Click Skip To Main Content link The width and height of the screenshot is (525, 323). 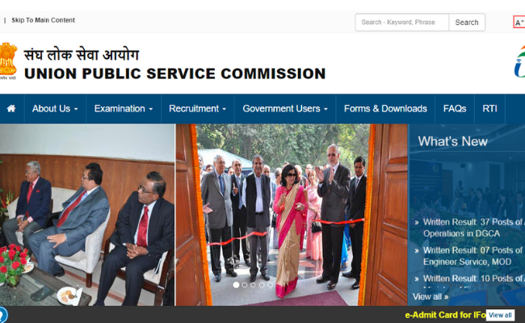coord(43,20)
